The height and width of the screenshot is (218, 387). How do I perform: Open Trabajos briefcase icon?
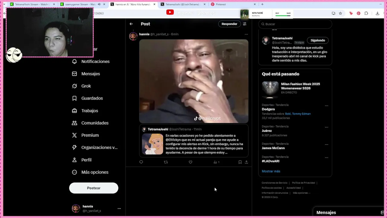click(74, 111)
